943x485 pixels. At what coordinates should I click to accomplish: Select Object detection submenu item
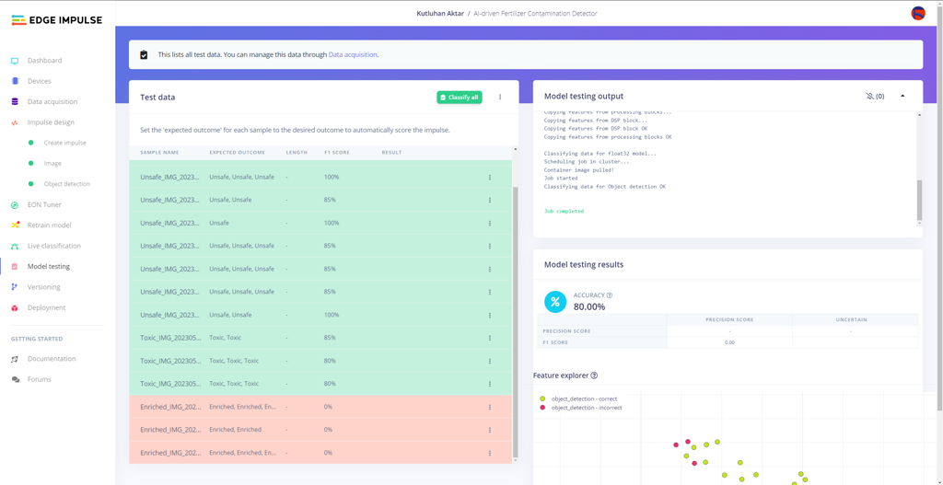[x=66, y=184]
